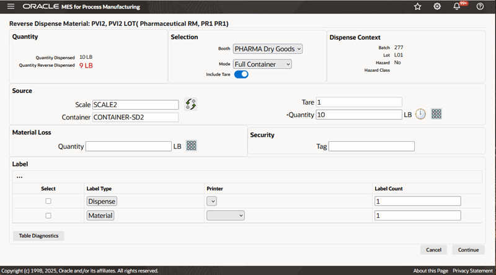
Task: Click the Cancel button
Action: [x=433, y=250]
